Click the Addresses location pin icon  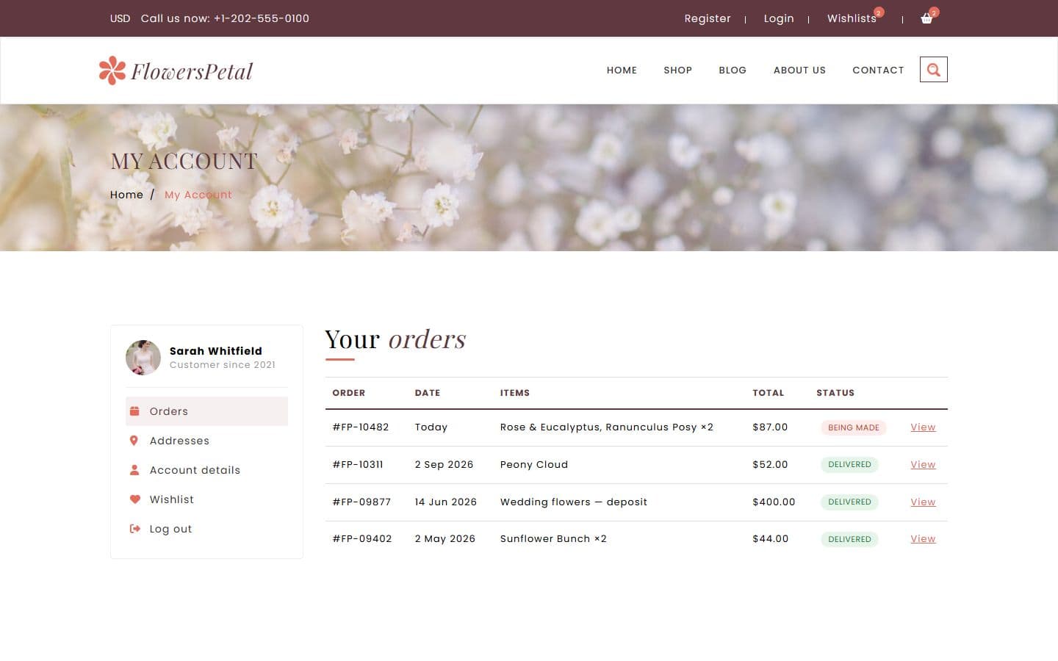134,441
